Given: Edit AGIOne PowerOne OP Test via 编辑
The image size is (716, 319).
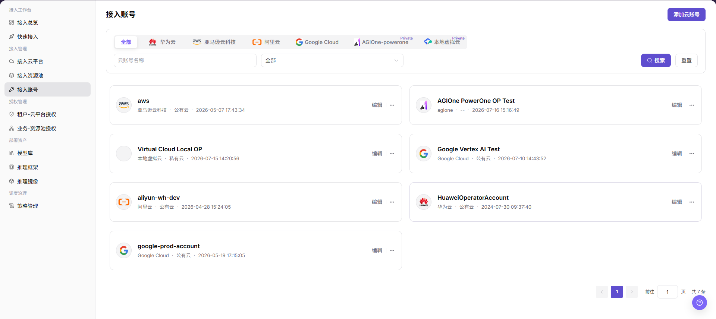Looking at the screenshot, I should pyautogui.click(x=677, y=105).
